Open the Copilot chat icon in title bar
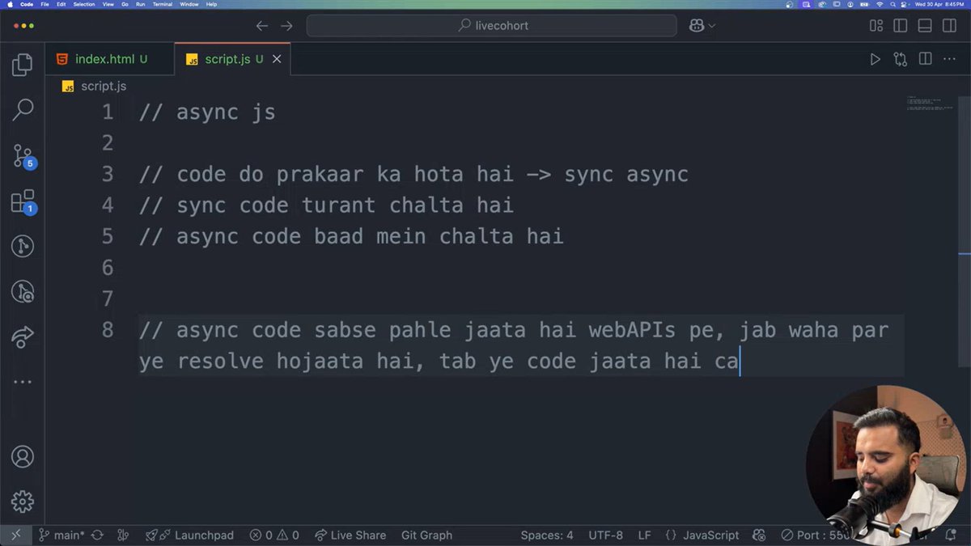 [x=697, y=26]
